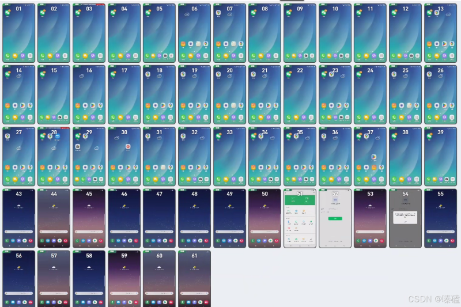This screenshot has width=461, height=307.
Task: Open the blue folder app on phone 28
Action: click(57, 136)
